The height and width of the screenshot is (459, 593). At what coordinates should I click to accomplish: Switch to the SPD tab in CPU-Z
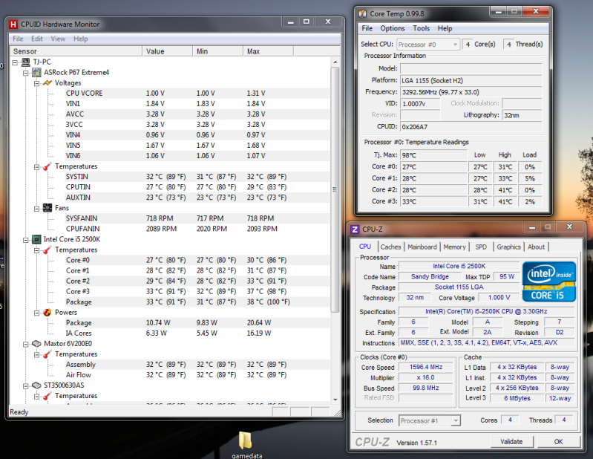coord(481,247)
